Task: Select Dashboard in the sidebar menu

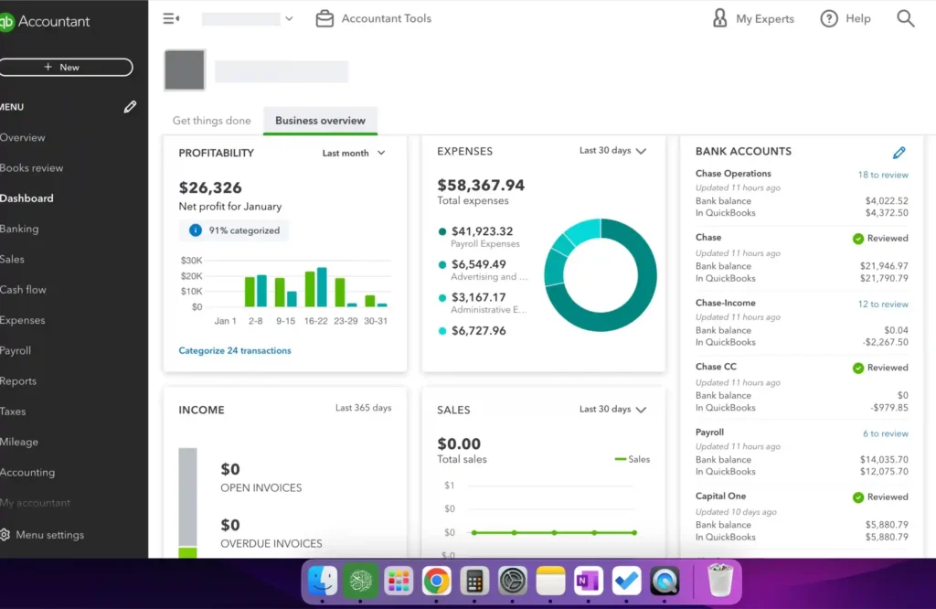Action: pos(27,198)
